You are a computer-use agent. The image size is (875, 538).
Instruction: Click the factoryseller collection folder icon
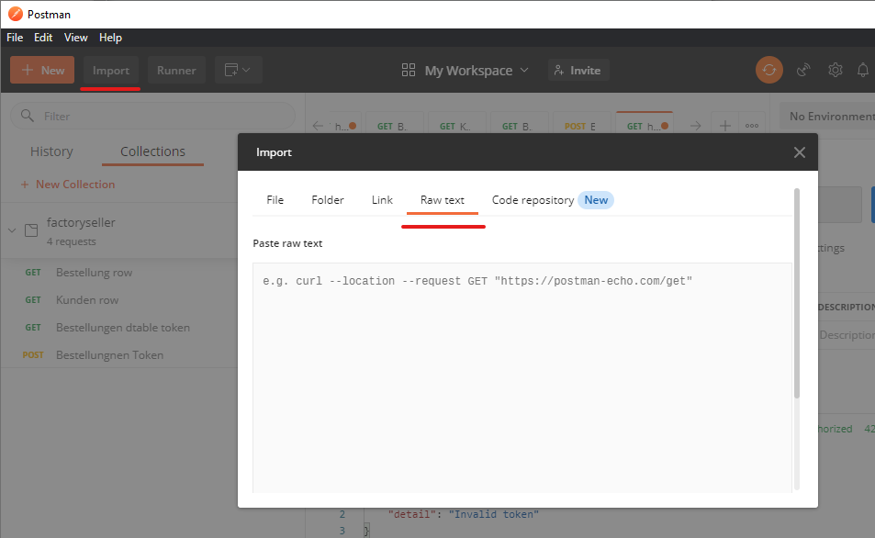[31, 230]
